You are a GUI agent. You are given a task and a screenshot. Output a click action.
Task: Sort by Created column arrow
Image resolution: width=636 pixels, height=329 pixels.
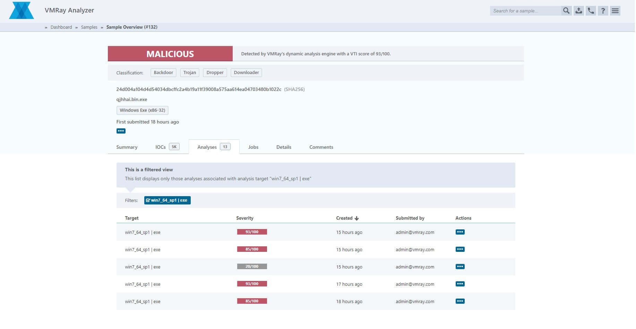356,218
